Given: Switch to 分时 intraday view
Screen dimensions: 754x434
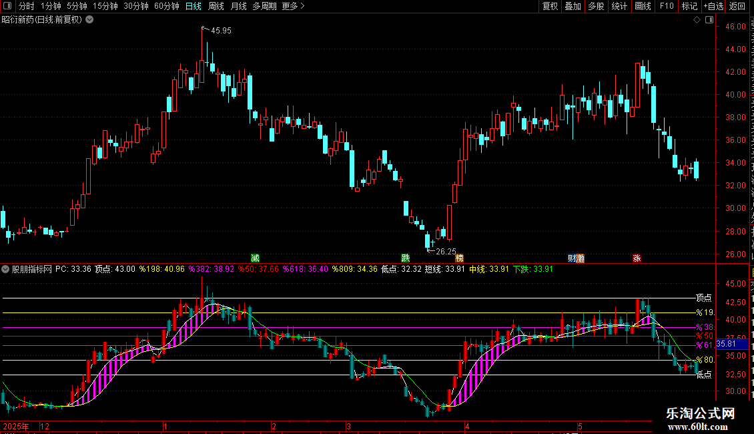Looking at the screenshot, I should point(27,6).
